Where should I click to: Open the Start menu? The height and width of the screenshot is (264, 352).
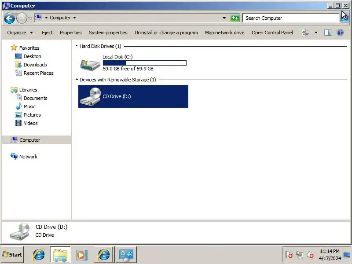(12, 255)
